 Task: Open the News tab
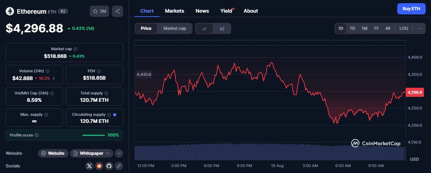pos(202,11)
